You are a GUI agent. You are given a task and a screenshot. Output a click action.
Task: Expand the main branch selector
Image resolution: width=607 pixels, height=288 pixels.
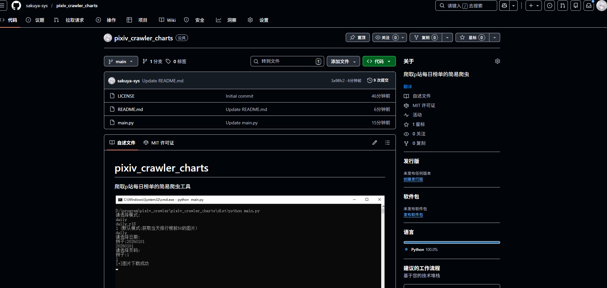coord(121,61)
